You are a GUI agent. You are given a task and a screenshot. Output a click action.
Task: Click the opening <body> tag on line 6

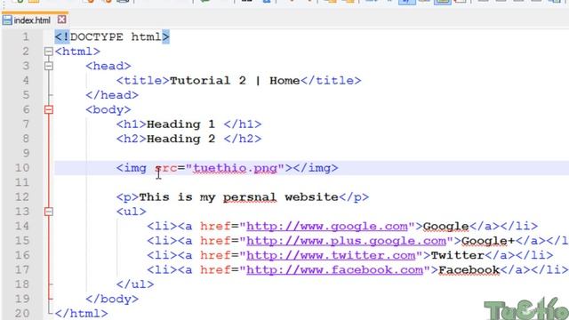click(108, 109)
